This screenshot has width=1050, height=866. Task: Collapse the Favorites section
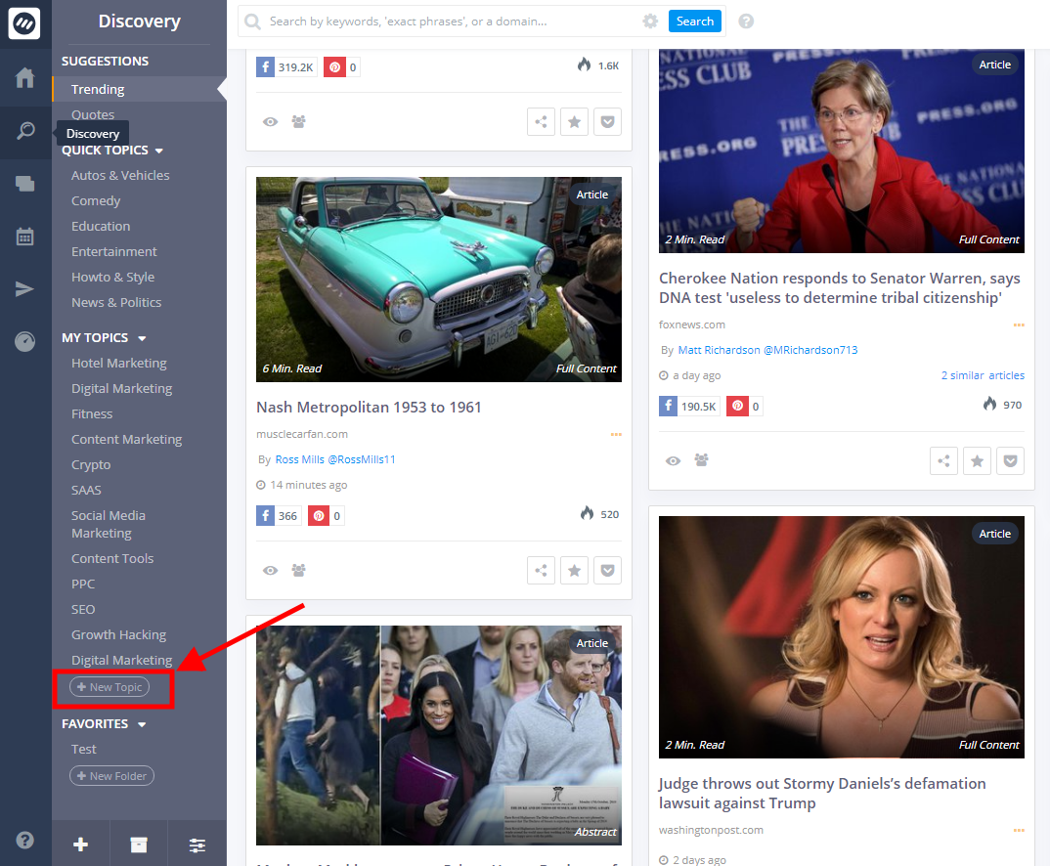click(x=142, y=724)
